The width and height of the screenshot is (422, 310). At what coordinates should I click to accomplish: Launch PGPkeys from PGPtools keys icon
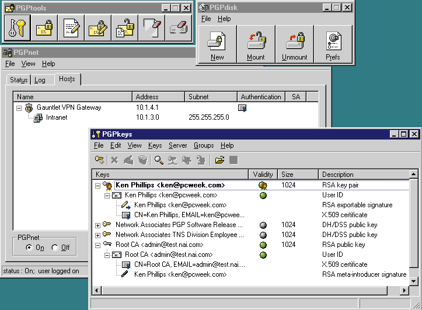pyautogui.click(x=18, y=28)
